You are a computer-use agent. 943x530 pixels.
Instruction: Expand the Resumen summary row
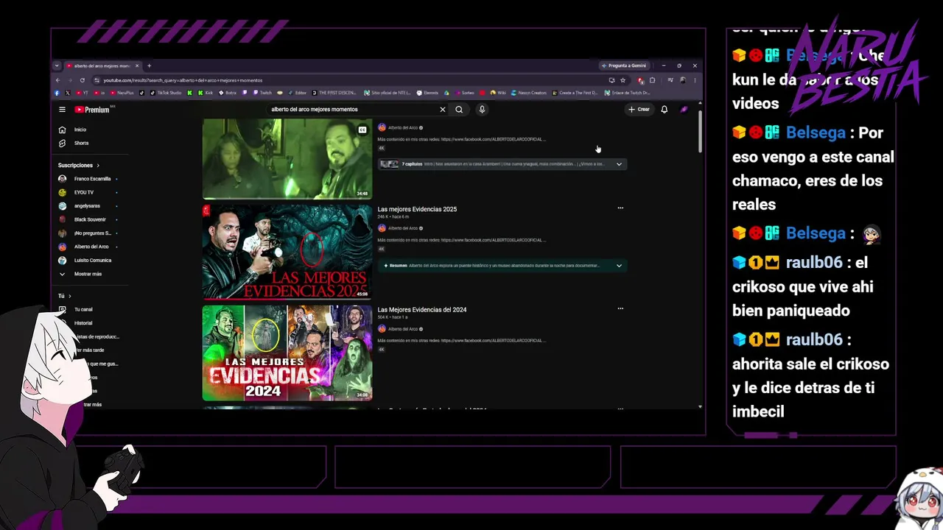click(502, 266)
